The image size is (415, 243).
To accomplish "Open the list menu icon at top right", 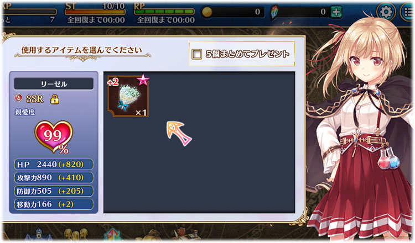I will 408,12.
